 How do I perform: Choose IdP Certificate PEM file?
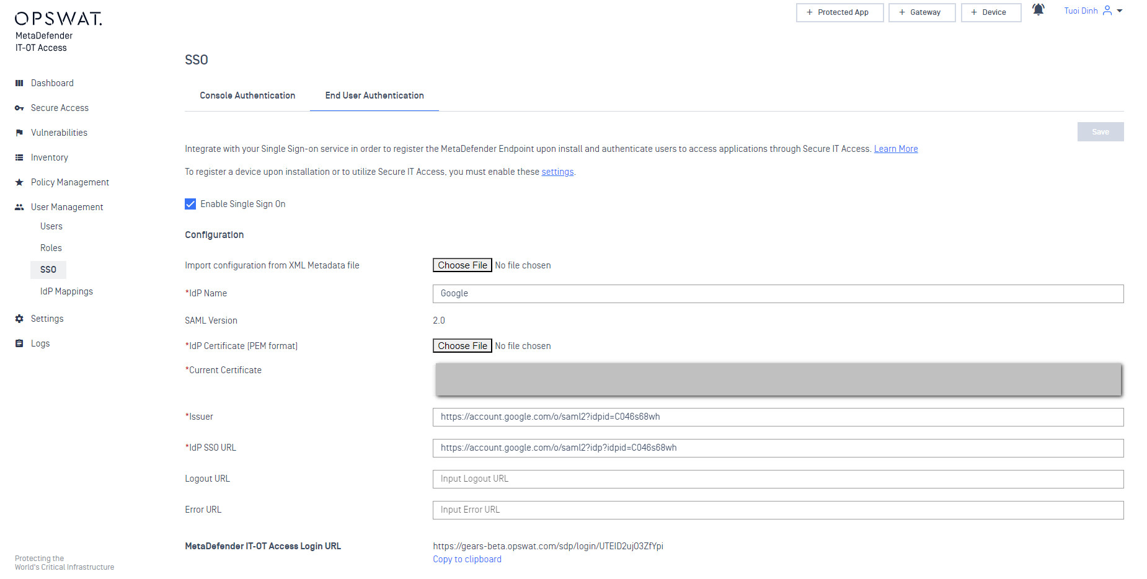(463, 346)
